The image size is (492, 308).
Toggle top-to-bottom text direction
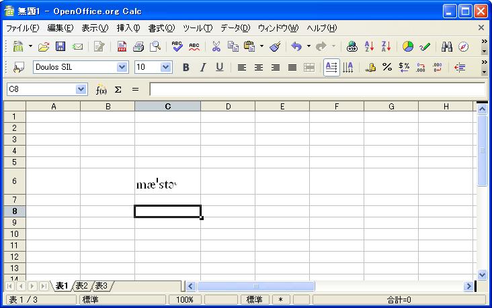[x=347, y=67]
